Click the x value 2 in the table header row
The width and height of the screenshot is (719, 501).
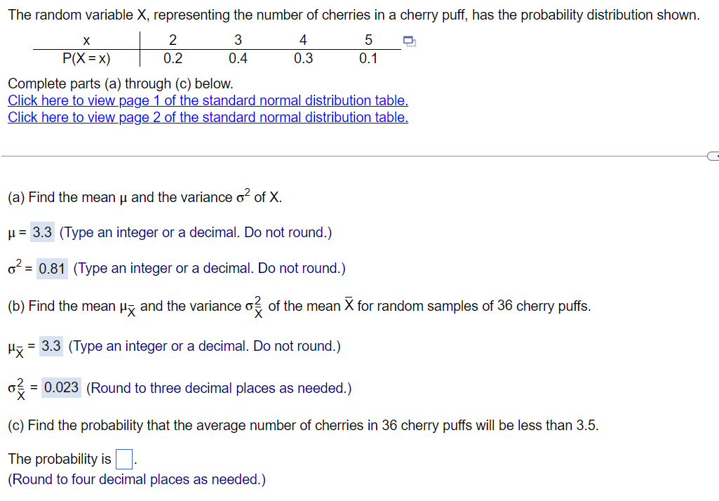point(172,40)
